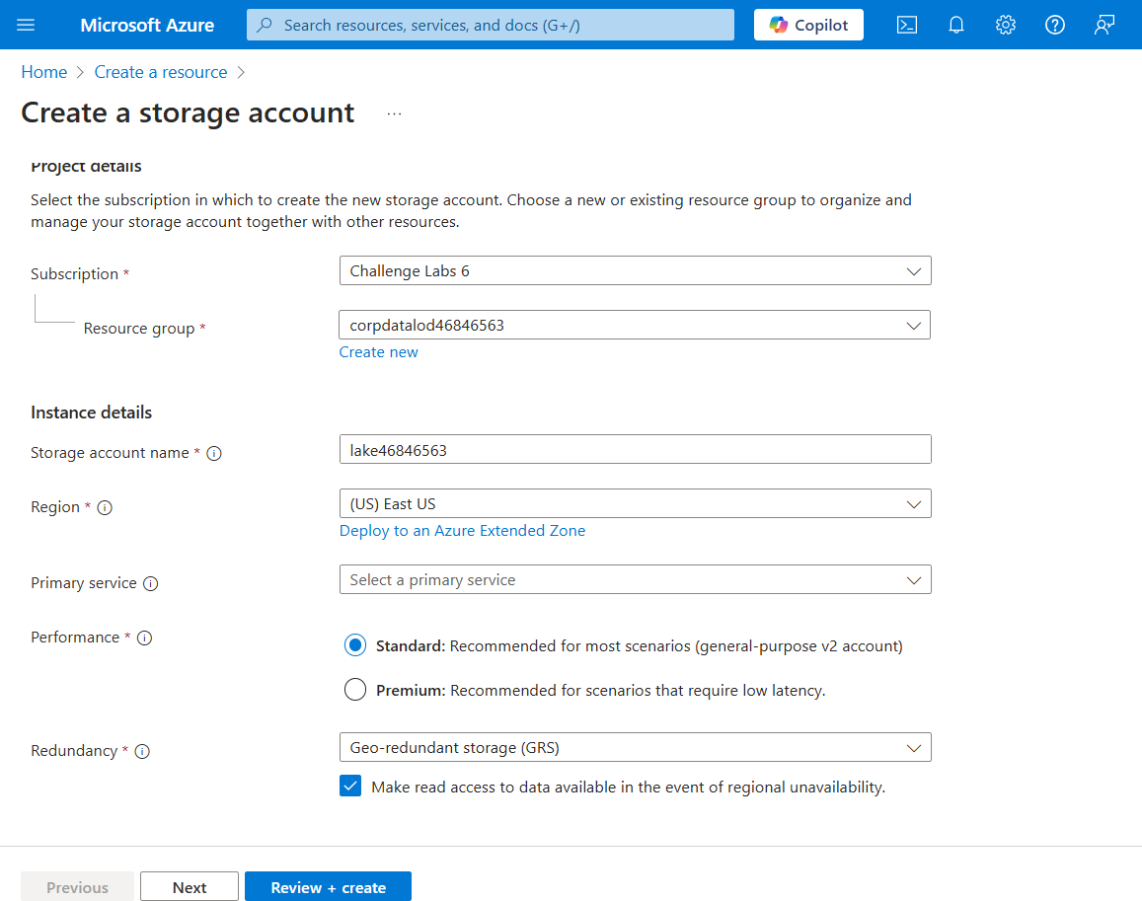Screen dimensions: 1142x901
Task: Open the Primary service dropdown
Action: 635,580
